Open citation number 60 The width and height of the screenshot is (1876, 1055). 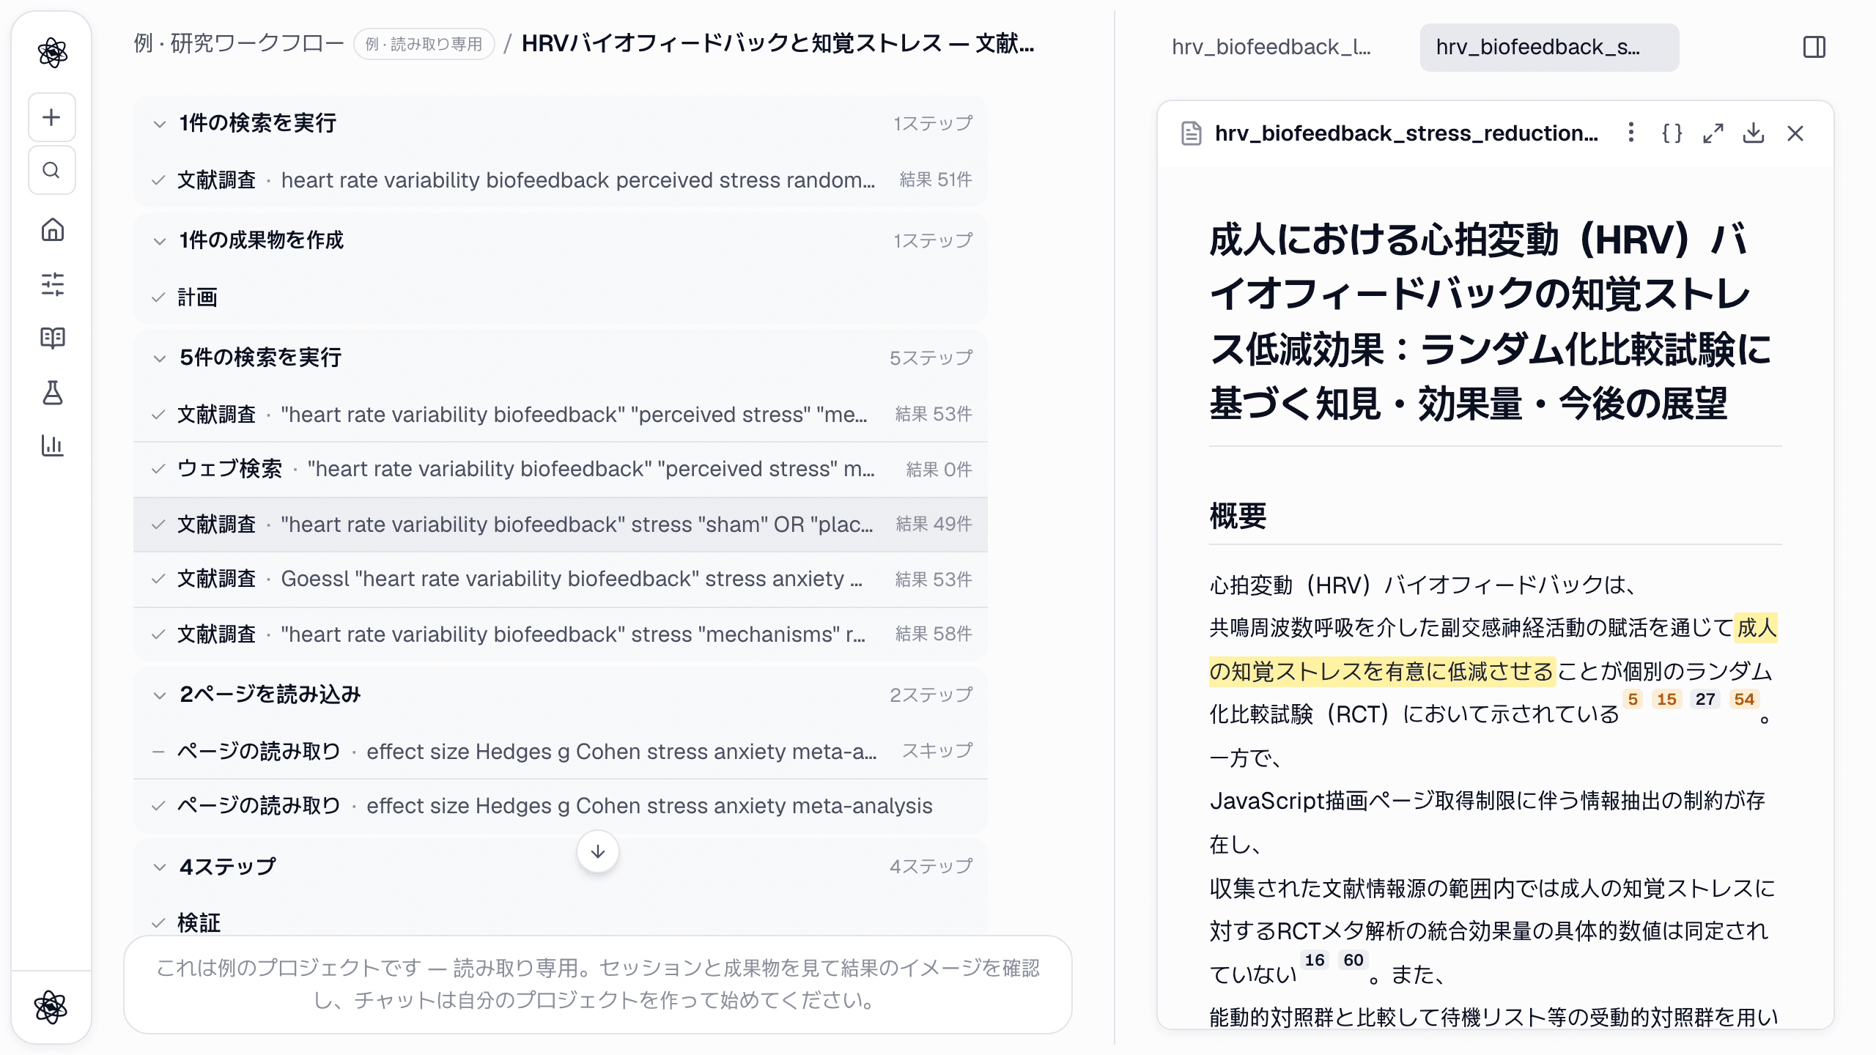[1354, 960]
